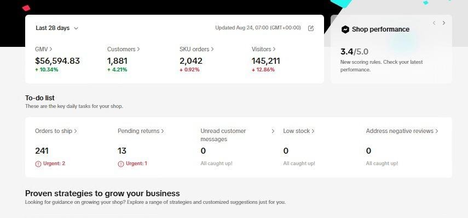
Task: Expand the Customers metric details
Action: pos(124,49)
